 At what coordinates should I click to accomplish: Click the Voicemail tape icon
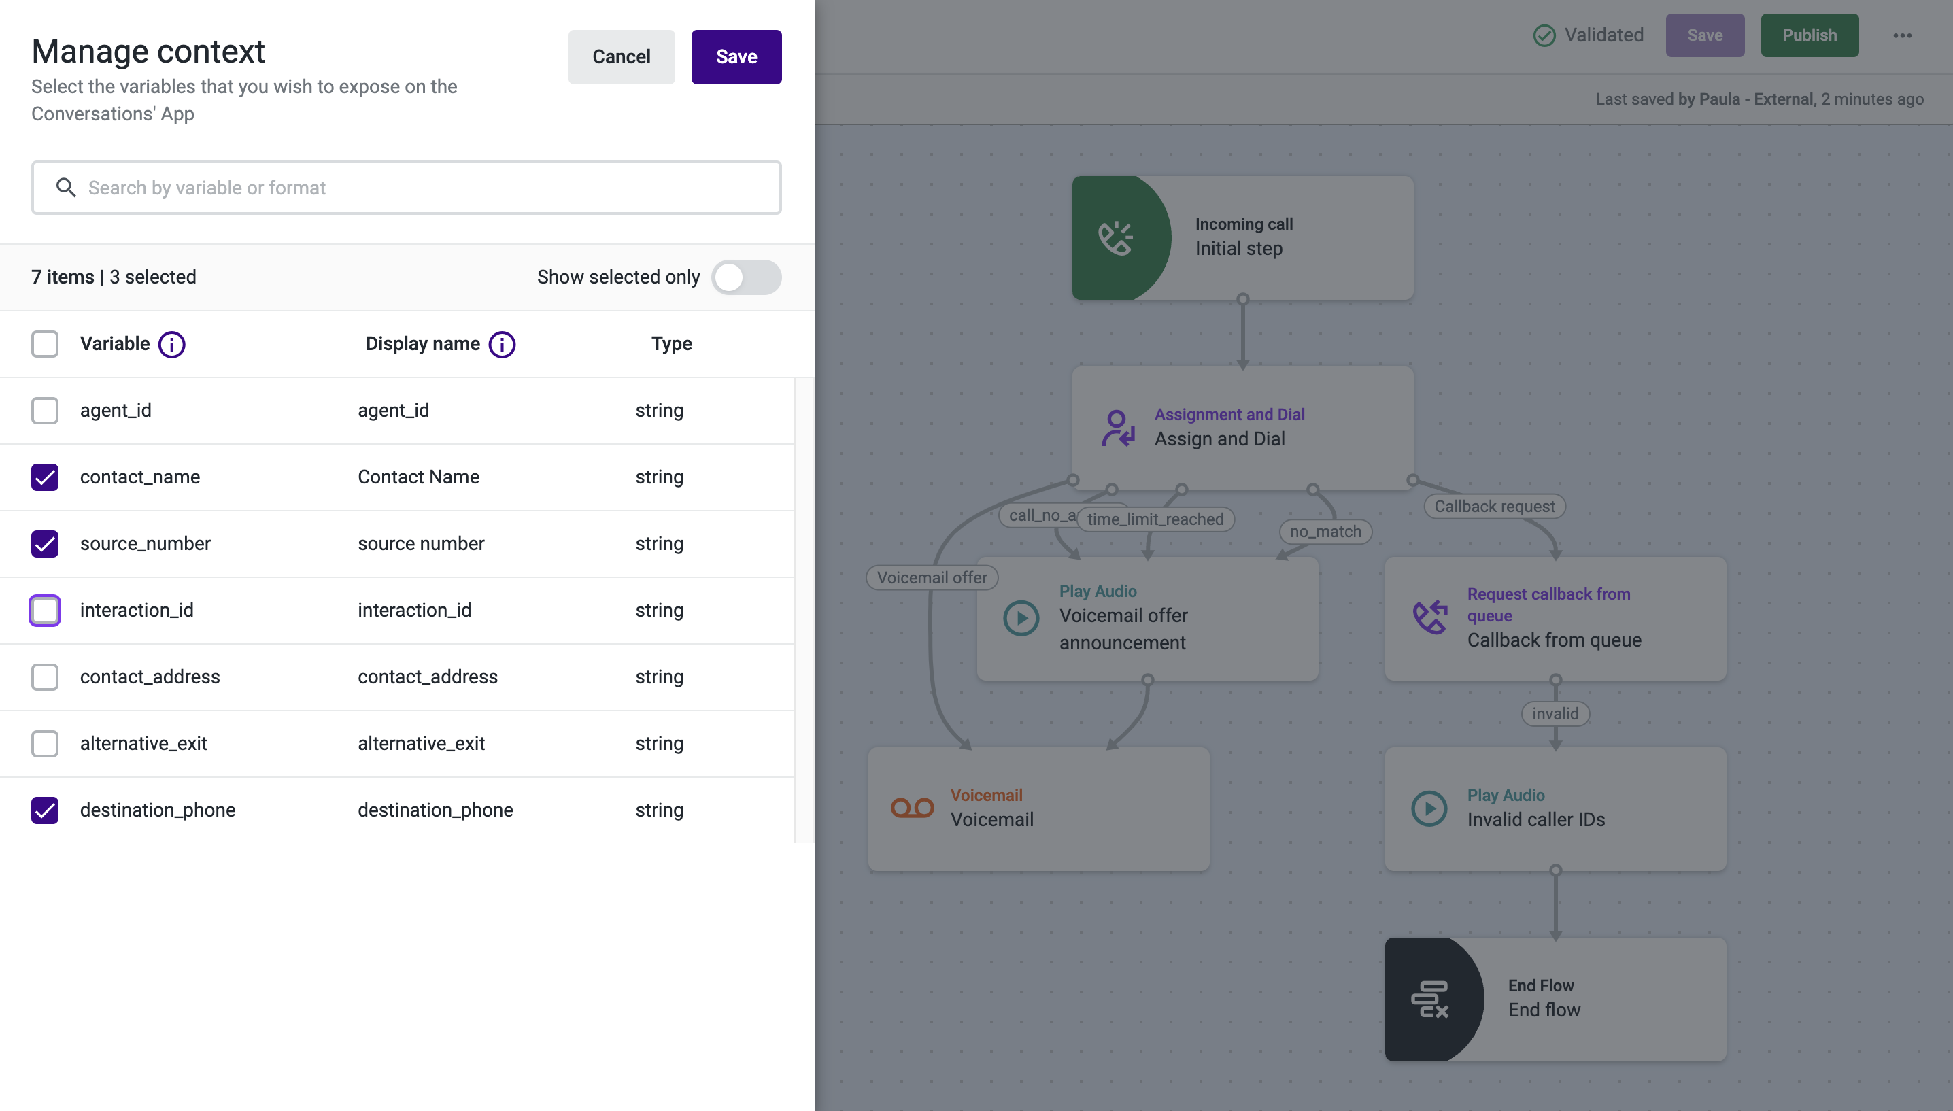pos(912,807)
